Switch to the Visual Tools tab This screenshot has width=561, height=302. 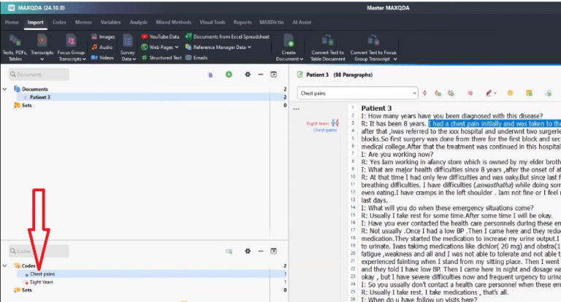click(x=212, y=22)
